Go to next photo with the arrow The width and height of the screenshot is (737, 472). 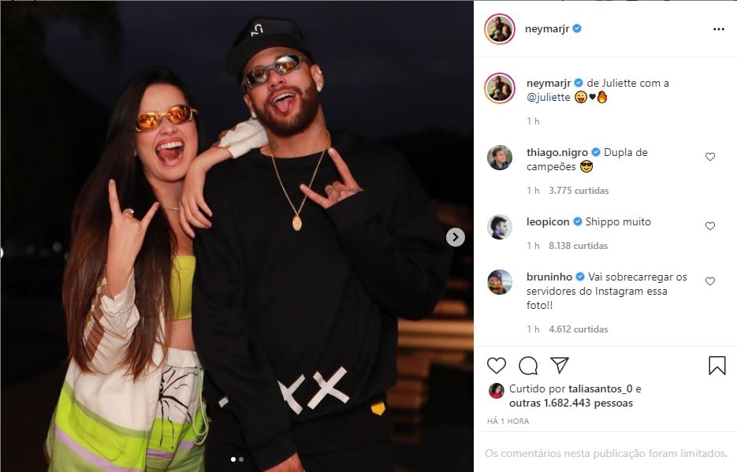point(456,236)
